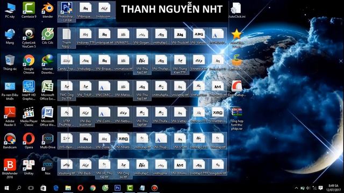Select the Intel HD Graphics icon

[x=28, y=91]
